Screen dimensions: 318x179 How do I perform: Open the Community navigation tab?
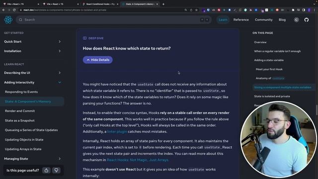264,20
